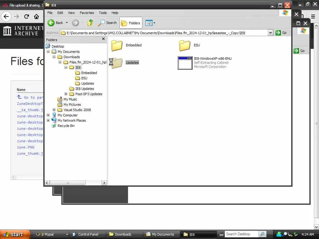Select Recycle Bin in folder tree
This screenshot has height=239, width=319.
(x=66, y=126)
